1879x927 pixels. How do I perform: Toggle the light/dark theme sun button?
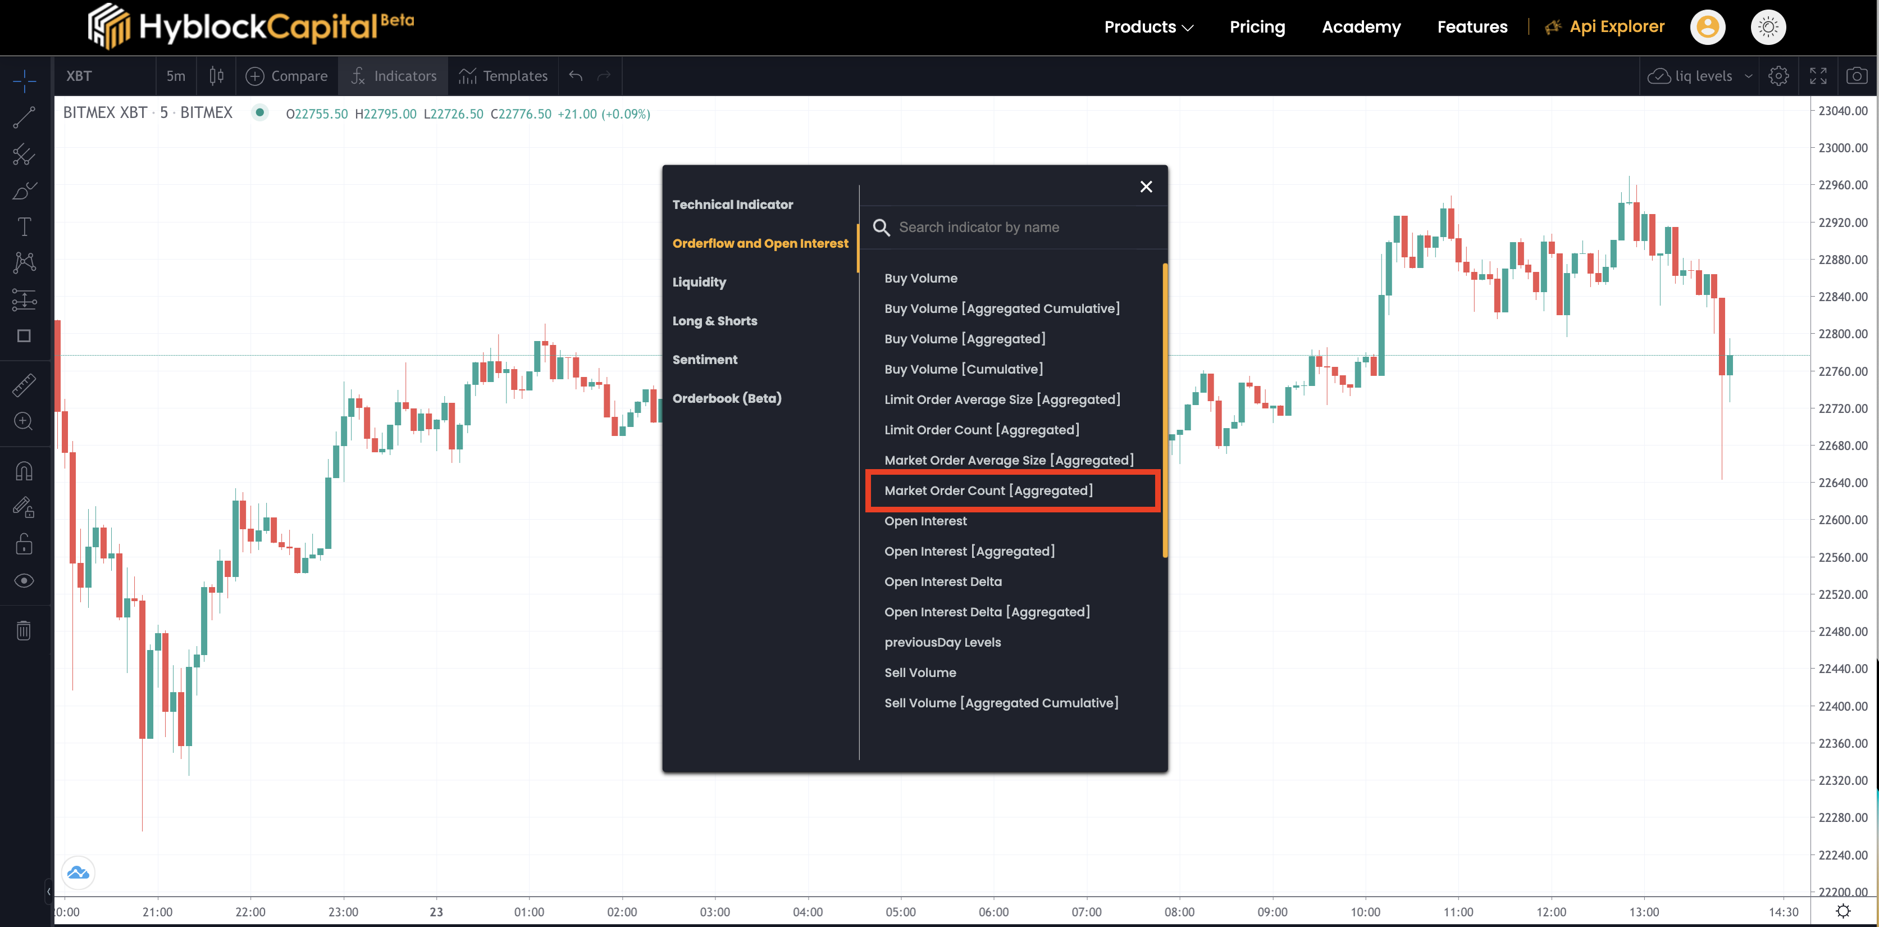pos(1768,28)
